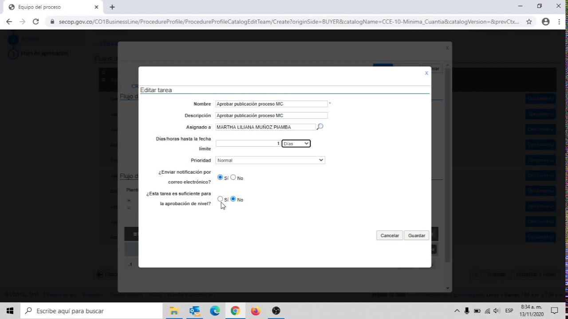This screenshot has height=319, width=568.
Task: Open File Explorer from taskbar
Action: click(x=174, y=311)
